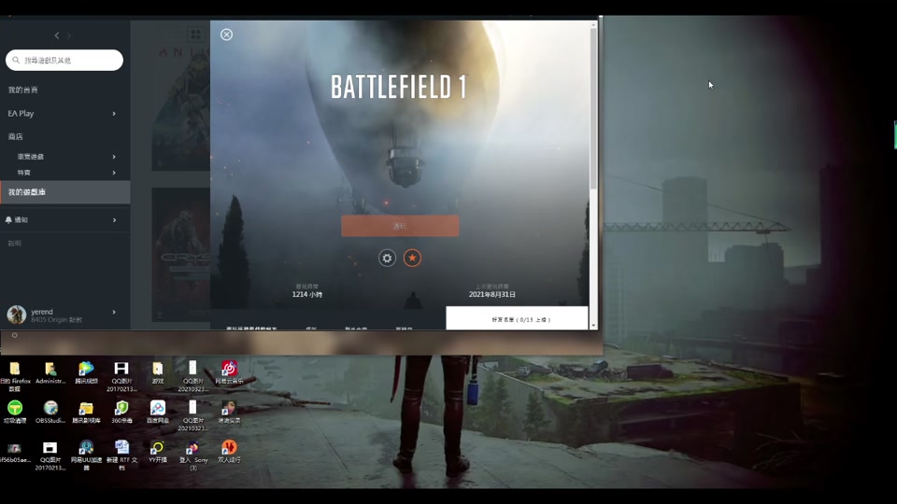The height and width of the screenshot is (504, 897).
Task: Open the face-portrait shortcut in the second desktop row
Action: (229, 412)
